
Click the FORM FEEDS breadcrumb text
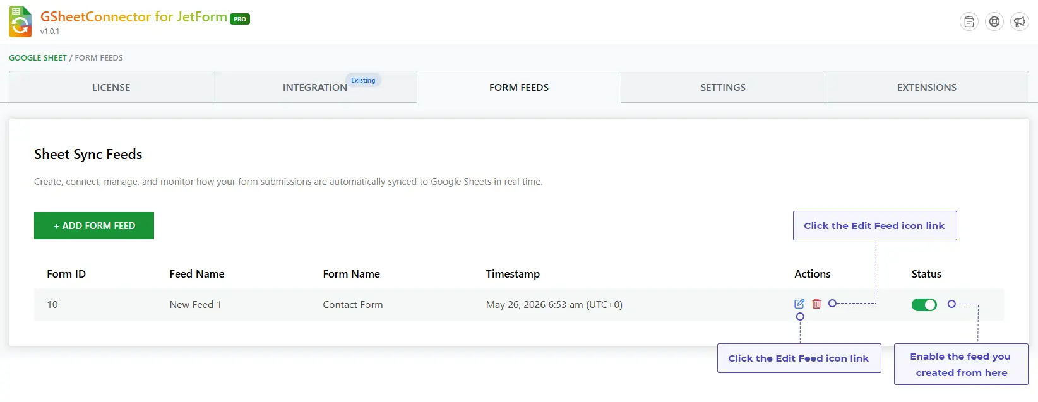point(99,57)
